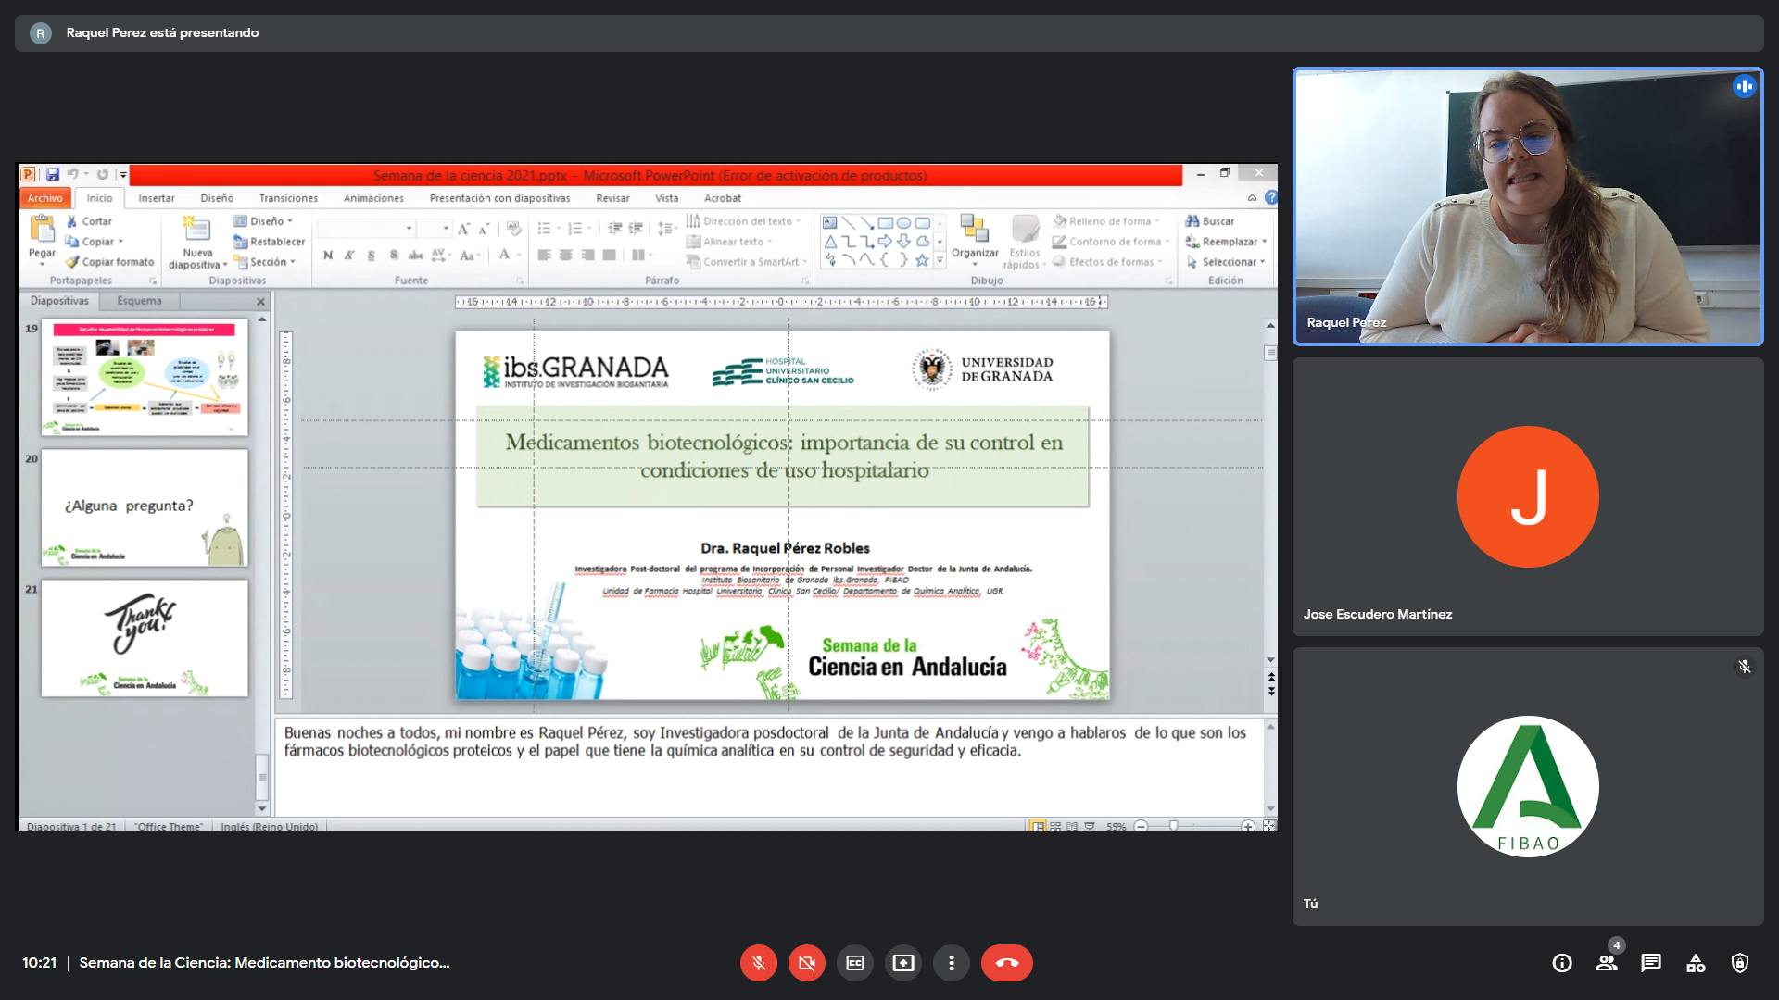This screenshot has width=1779, height=1000.
Task: Click Nueva diapositiva icon
Action: (x=196, y=229)
